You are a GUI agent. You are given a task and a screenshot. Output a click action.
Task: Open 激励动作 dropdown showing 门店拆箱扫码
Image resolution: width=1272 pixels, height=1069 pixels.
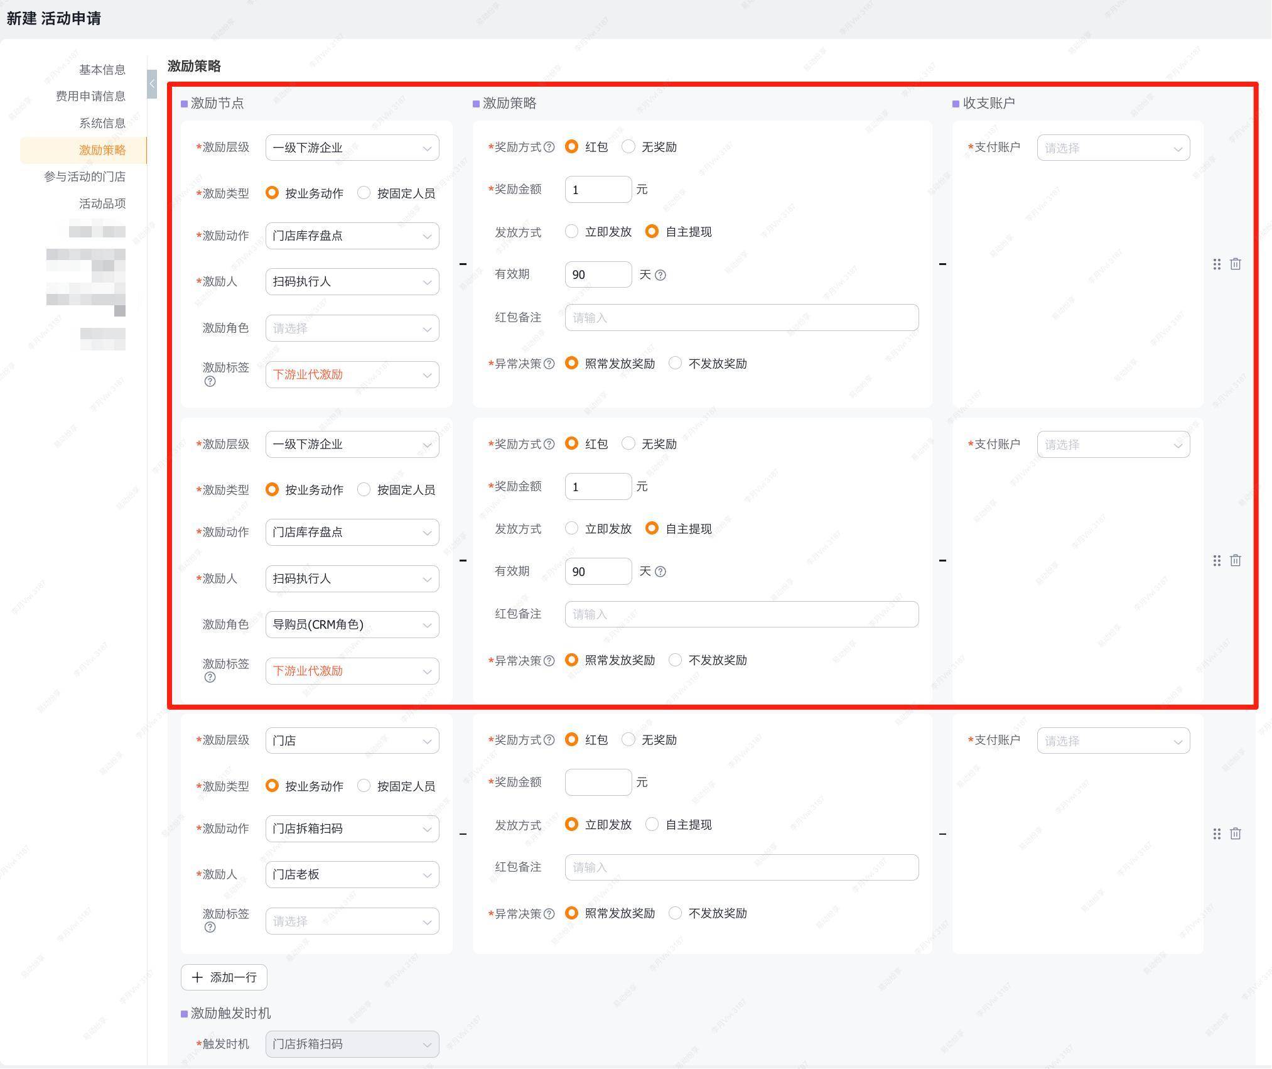(x=352, y=828)
